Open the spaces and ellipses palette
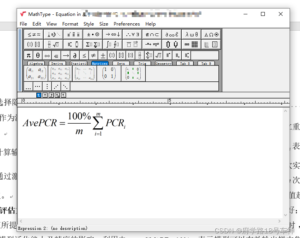 pyautogui.click(x=54, y=34)
